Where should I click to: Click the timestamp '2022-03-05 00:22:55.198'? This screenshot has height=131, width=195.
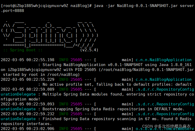28,60
